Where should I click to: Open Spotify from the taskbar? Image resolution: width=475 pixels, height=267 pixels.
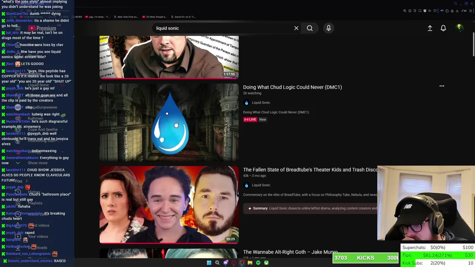click(x=258, y=263)
